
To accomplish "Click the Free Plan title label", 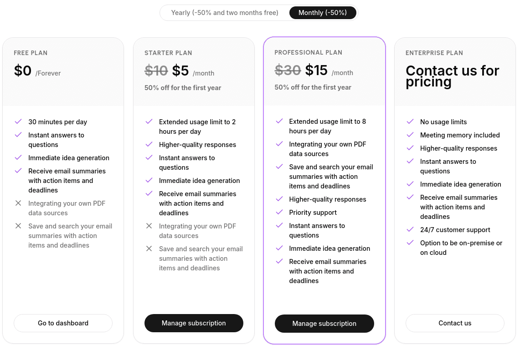I will coord(31,53).
